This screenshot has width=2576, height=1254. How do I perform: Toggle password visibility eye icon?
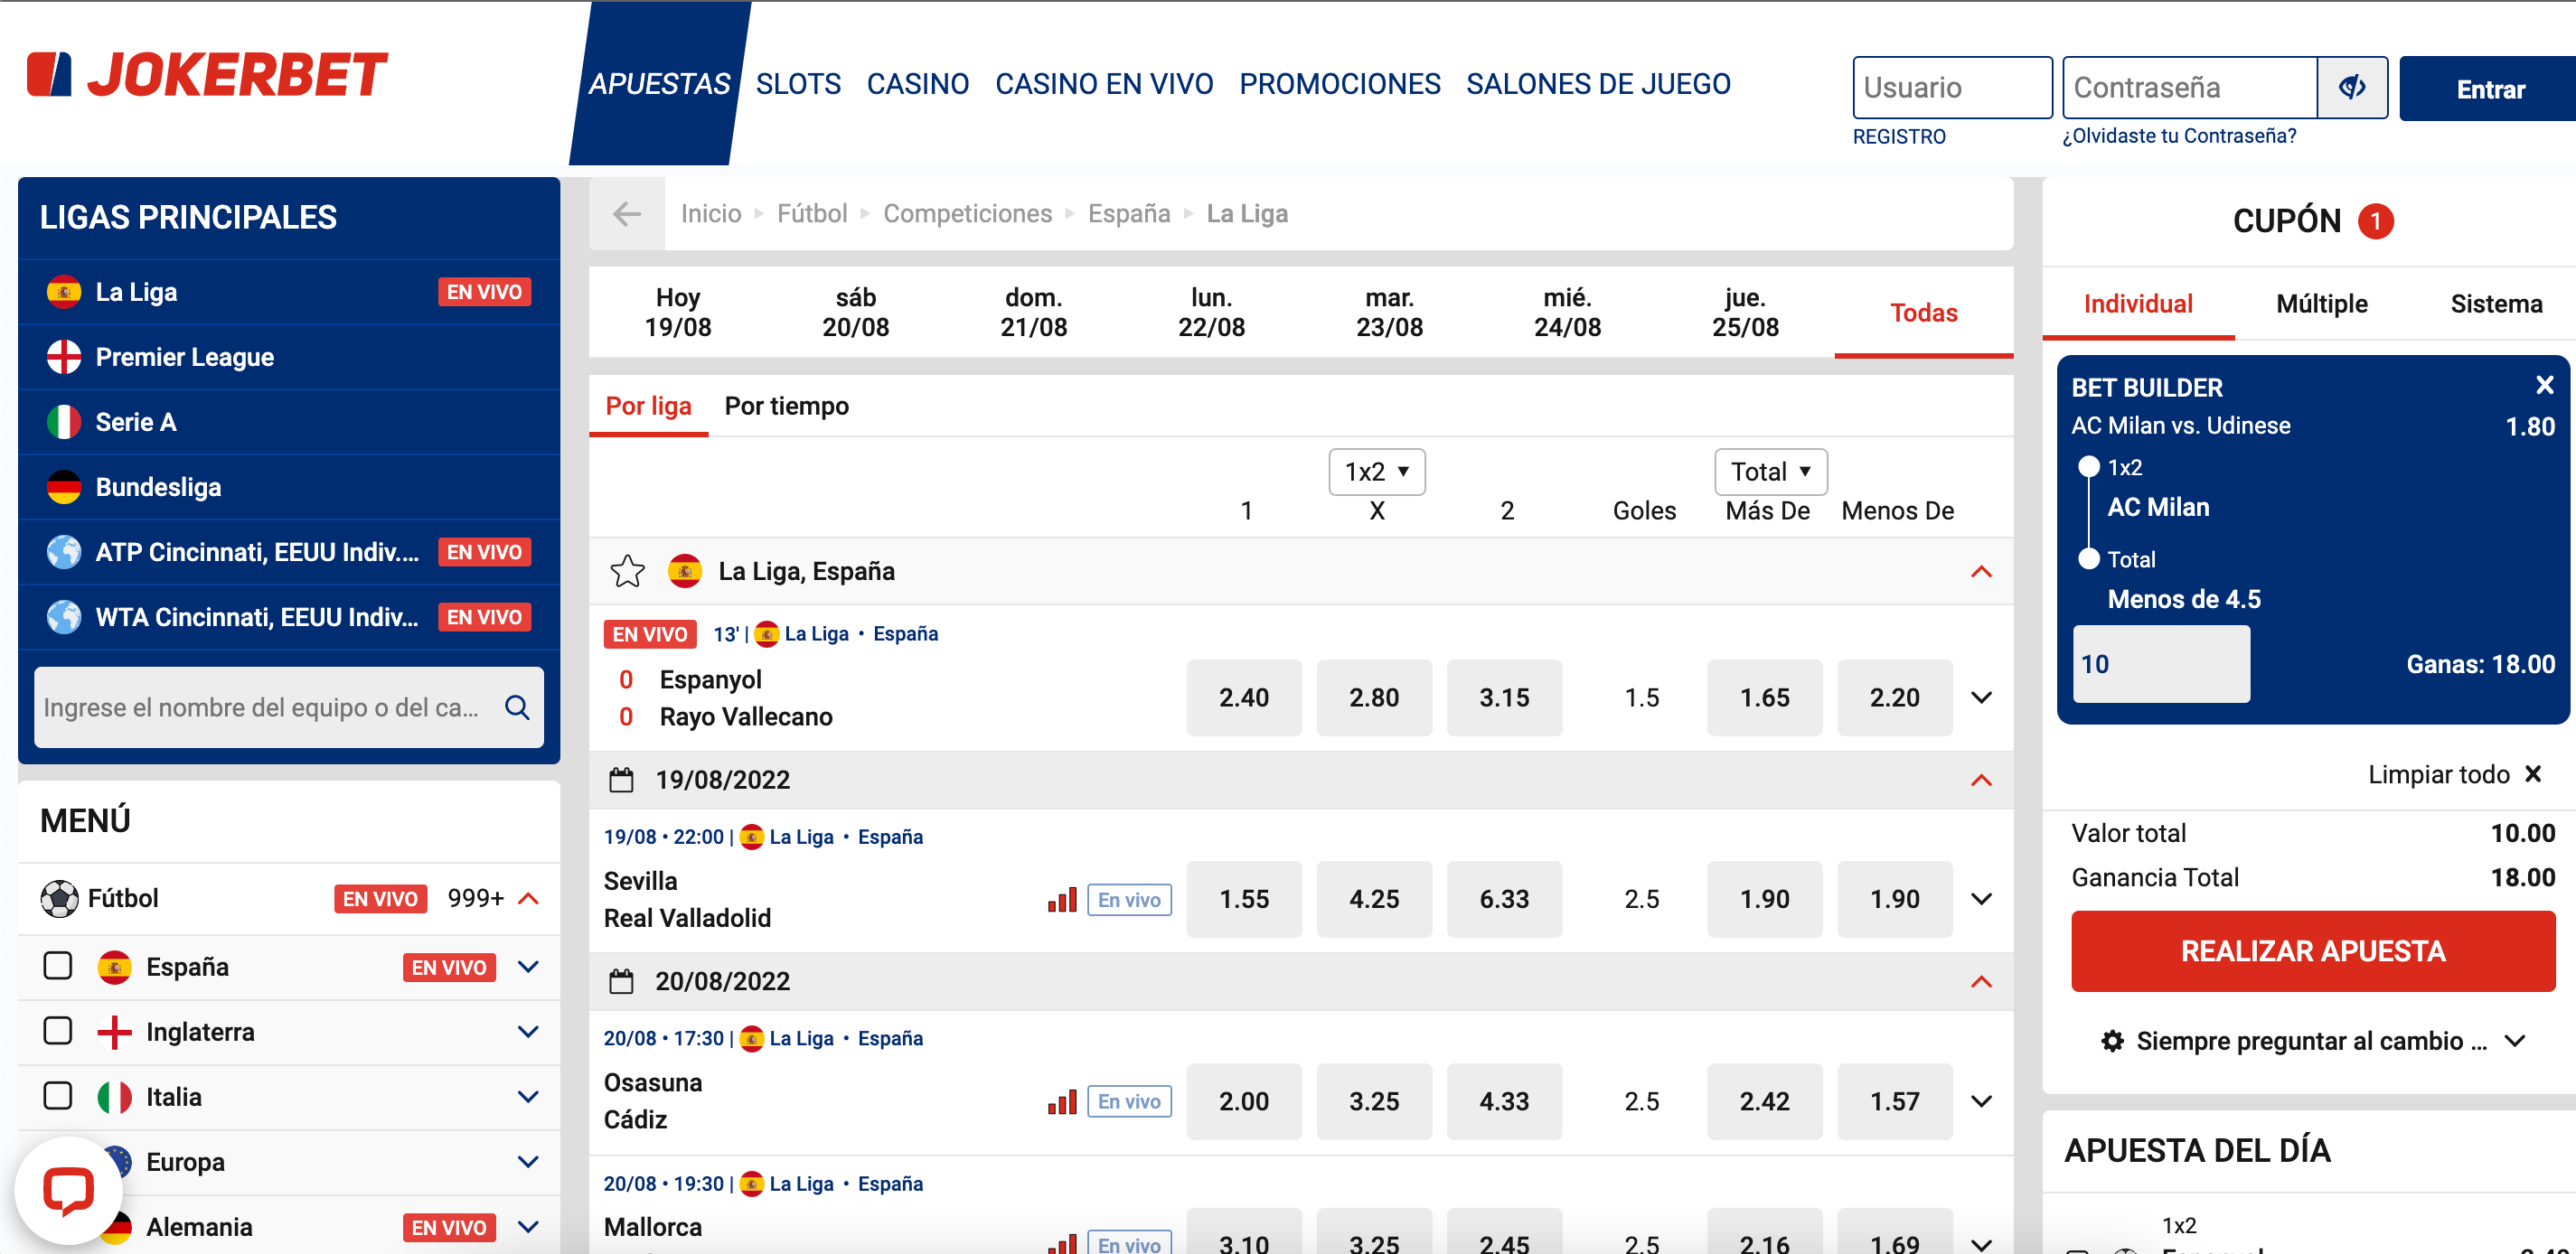pos(2352,87)
